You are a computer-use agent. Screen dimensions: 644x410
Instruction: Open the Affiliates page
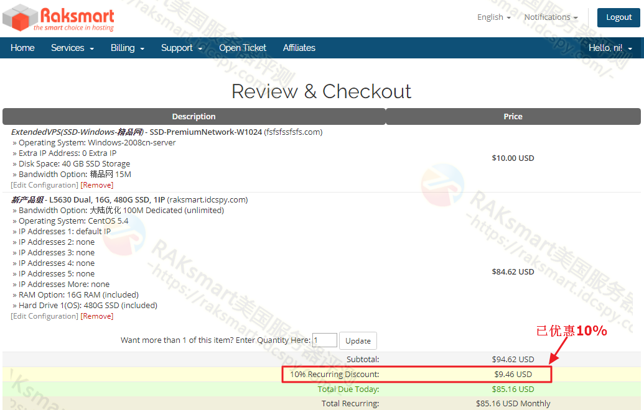(x=299, y=48)
